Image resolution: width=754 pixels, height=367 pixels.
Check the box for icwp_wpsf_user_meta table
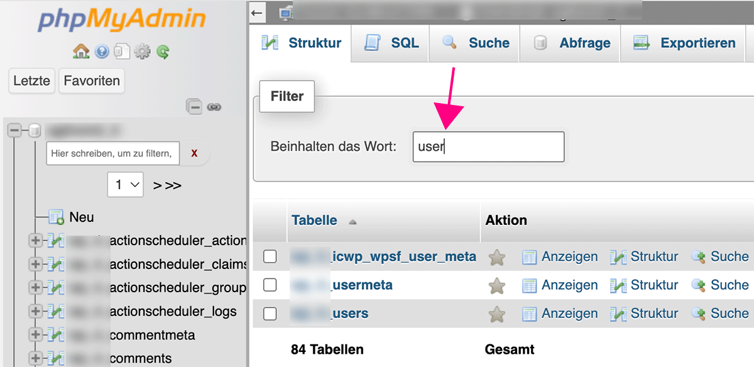(x=270, y=256)
